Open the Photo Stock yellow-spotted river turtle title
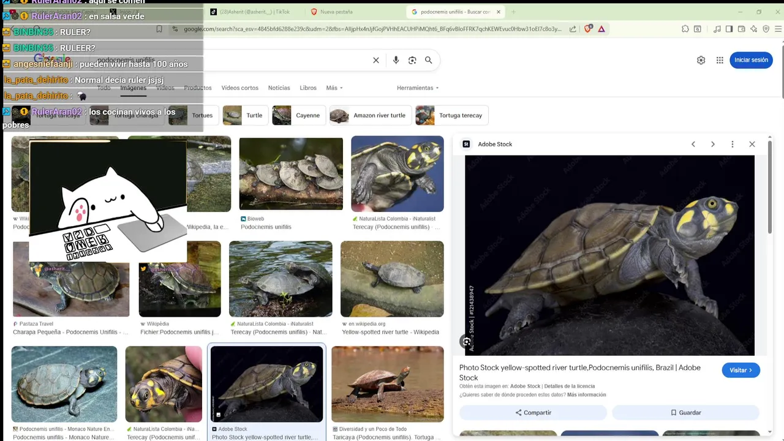784x441 pixels. 580,372
